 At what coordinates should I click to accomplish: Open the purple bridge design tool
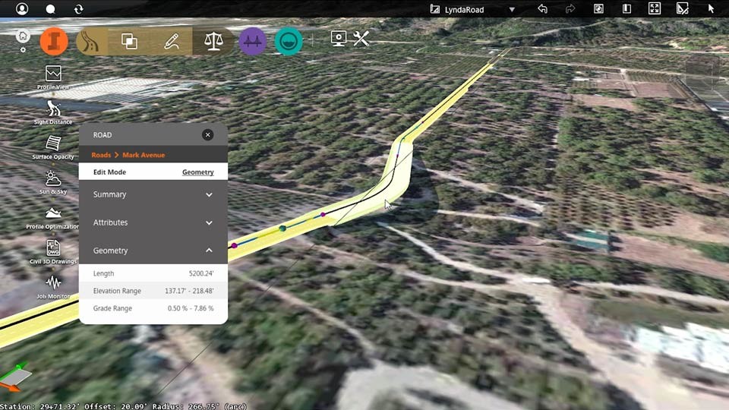pos(253,41)
